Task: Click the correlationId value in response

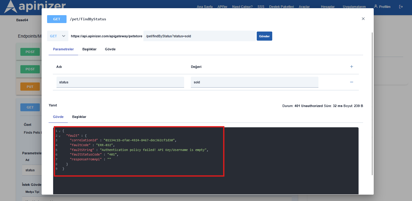Action: tap(139, 140)
